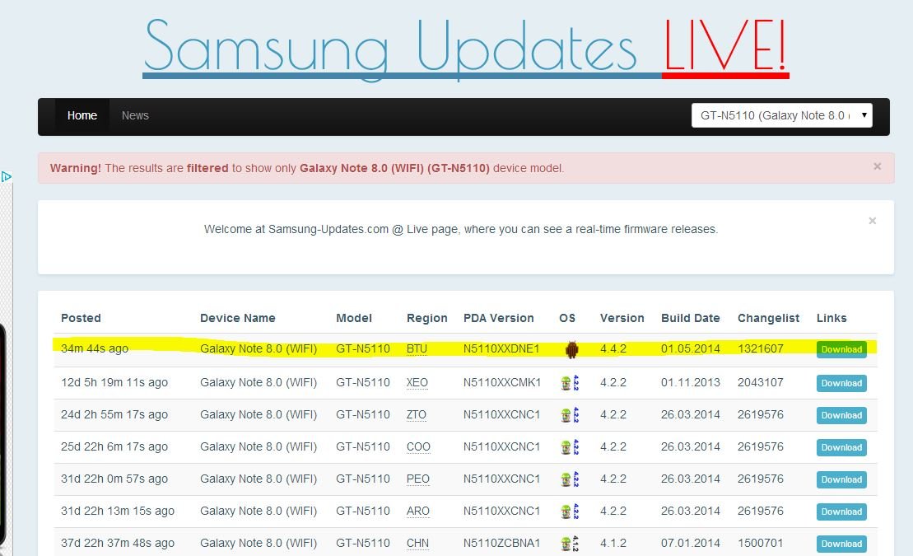This screenshot has height=556, width=913.
Task: Click the Changelist column header
Action: click(768, 318)
